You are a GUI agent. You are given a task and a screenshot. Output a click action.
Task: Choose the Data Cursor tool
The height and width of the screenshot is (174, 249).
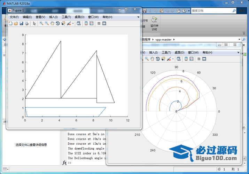point(63,23)
